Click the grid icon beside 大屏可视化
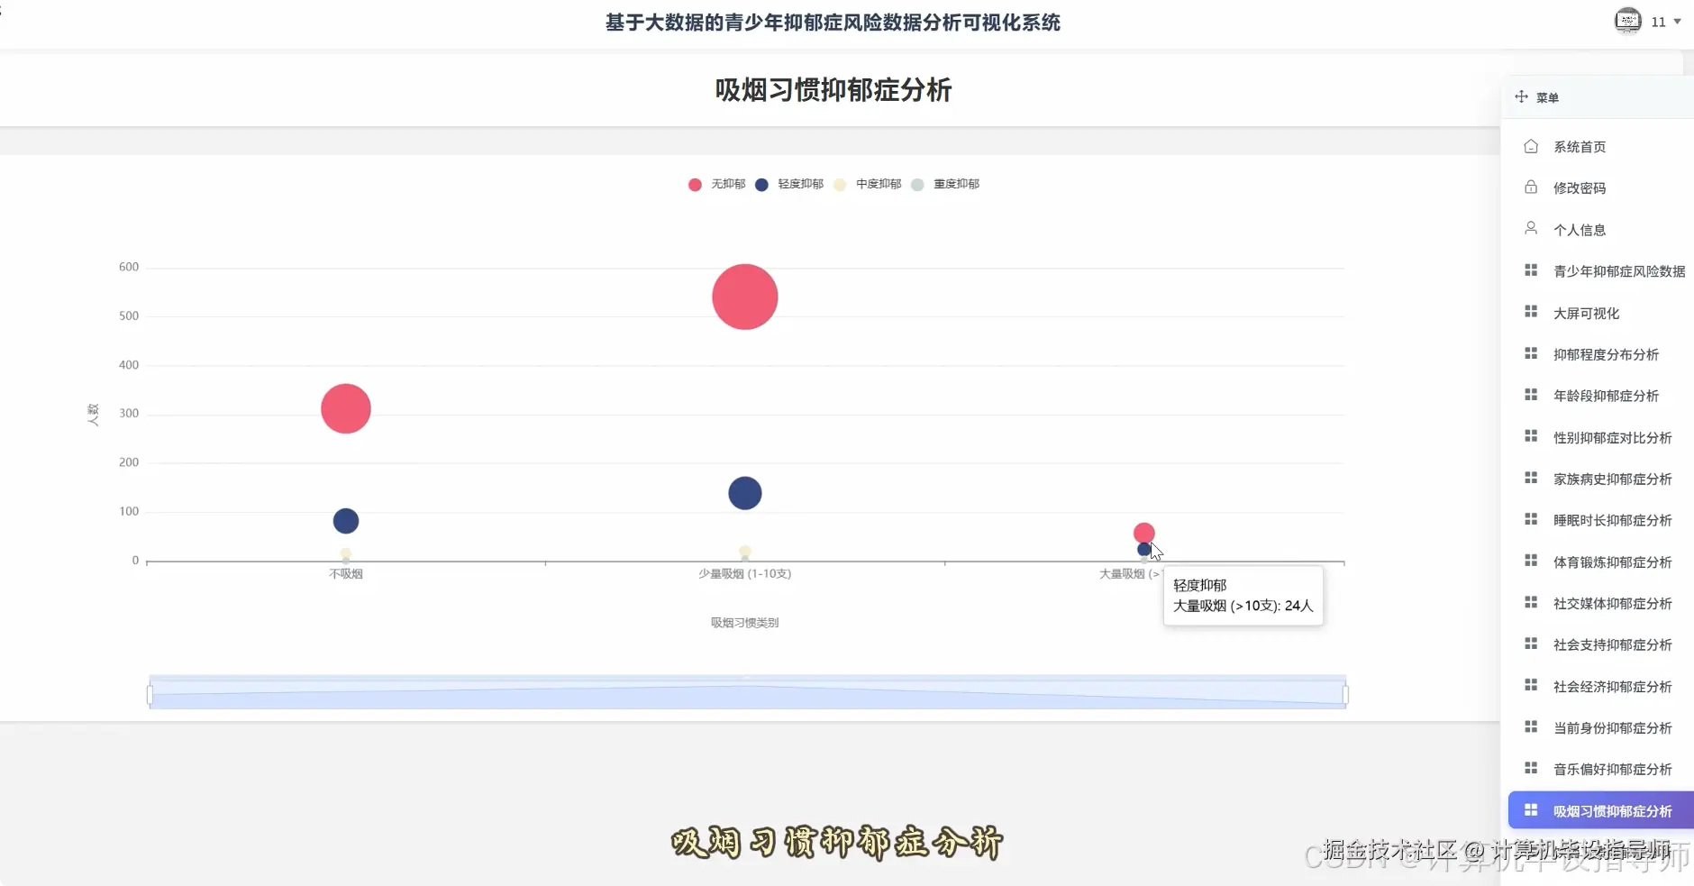This screenshot has width=1694, height=886. tap(1532, 311)
